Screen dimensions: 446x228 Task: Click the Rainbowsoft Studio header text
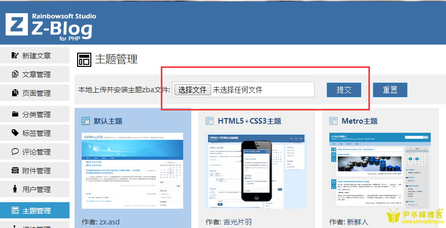point(64,16)
